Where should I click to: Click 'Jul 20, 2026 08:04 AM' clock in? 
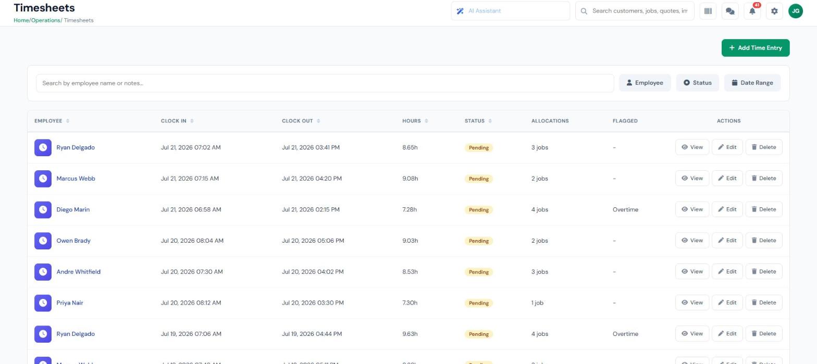[x=192, y=241]
